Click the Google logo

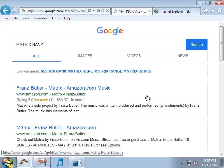110,31
